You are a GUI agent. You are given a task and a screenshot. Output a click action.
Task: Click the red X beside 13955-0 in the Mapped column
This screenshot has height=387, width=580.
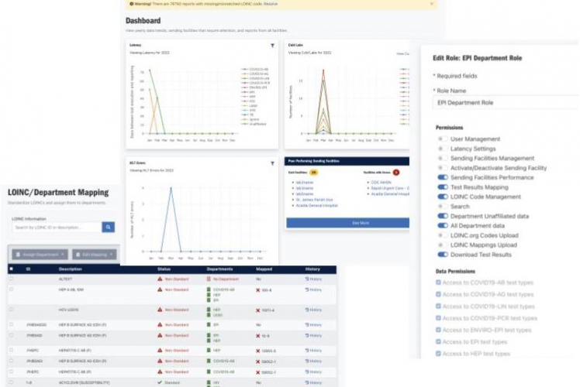click(x=257, y=351)
